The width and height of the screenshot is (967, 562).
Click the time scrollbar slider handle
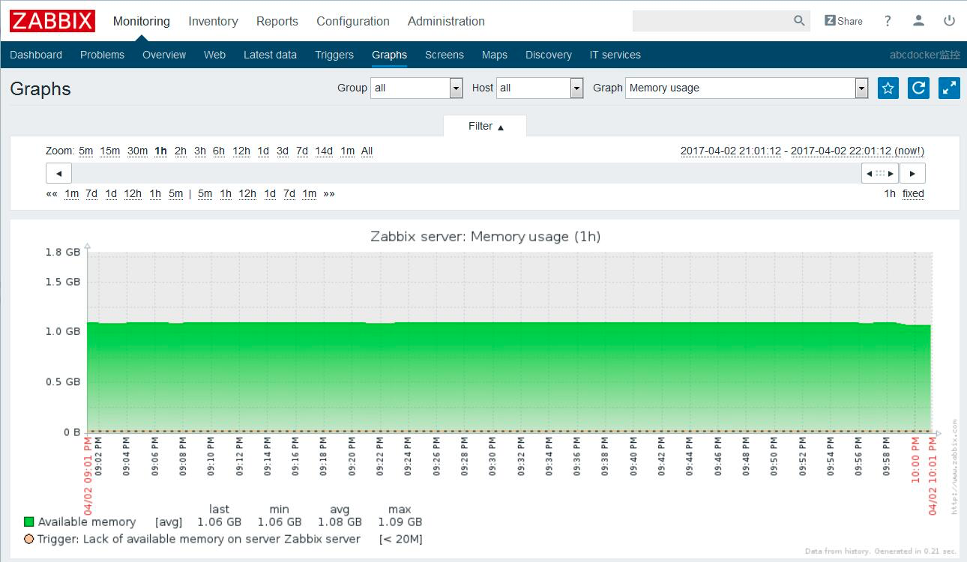(880, 173)
